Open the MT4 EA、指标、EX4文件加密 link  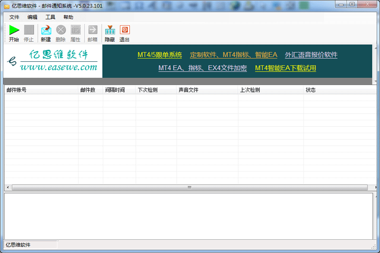point(202,68)
